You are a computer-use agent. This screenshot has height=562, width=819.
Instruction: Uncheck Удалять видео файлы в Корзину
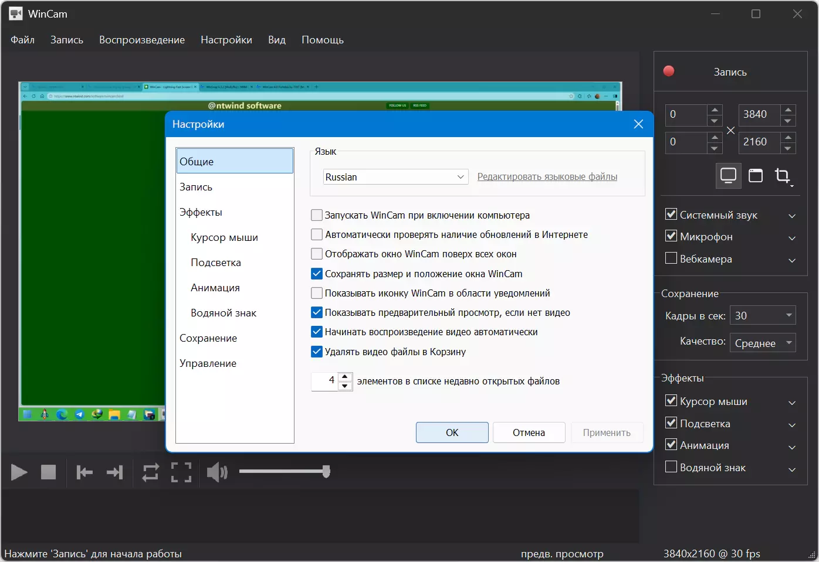(x=317, y=352)
